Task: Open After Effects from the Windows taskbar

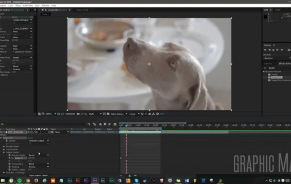Action: [95, 181]
